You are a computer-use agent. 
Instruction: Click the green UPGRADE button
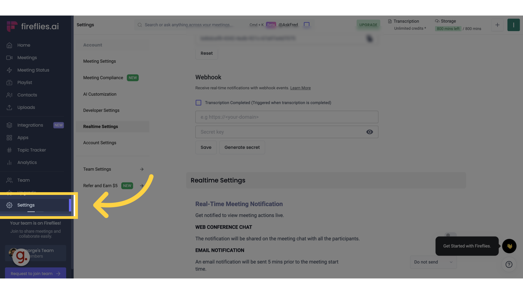[368, 25]
